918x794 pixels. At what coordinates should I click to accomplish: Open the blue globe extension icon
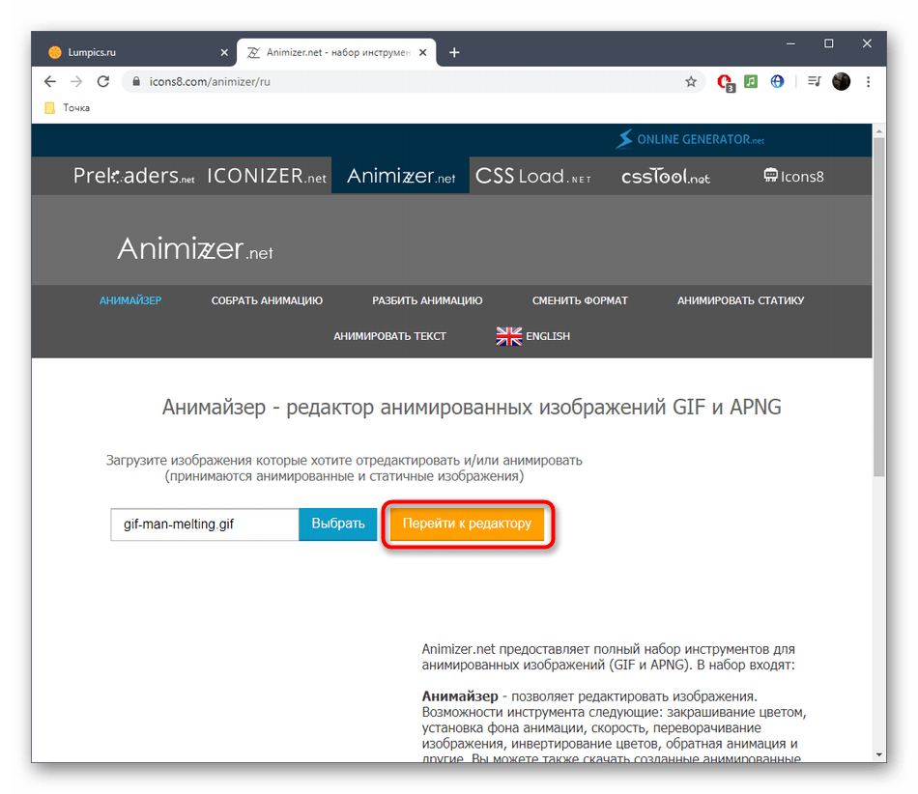[777, 81]
